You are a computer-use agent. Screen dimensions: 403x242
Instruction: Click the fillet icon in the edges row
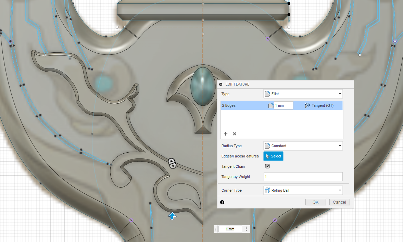tap(271, 105)
